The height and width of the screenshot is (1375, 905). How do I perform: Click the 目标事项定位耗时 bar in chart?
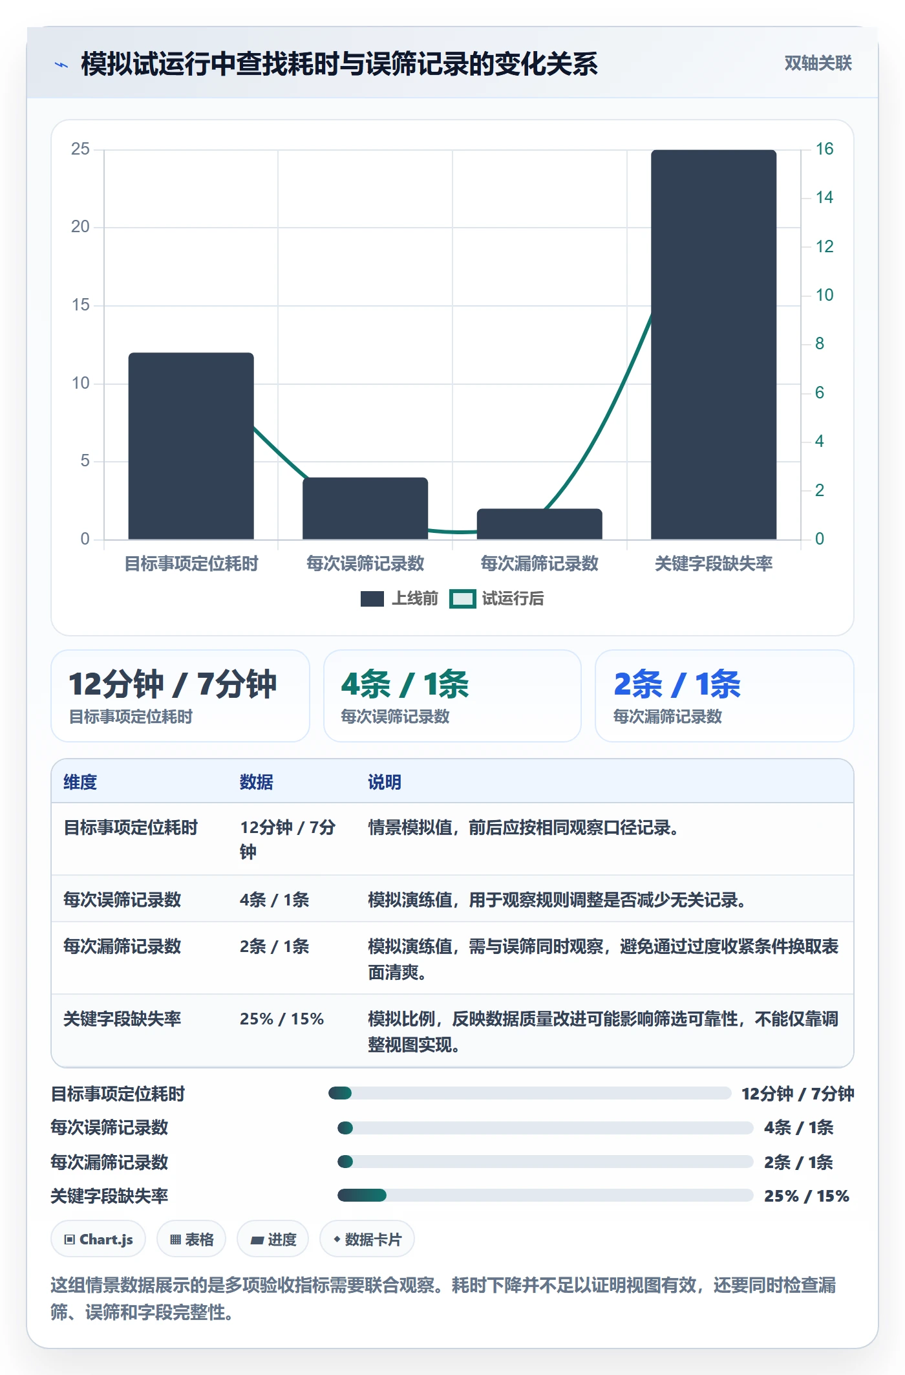coord(191,446)
